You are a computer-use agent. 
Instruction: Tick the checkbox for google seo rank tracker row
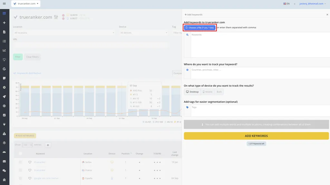point(20,178)
